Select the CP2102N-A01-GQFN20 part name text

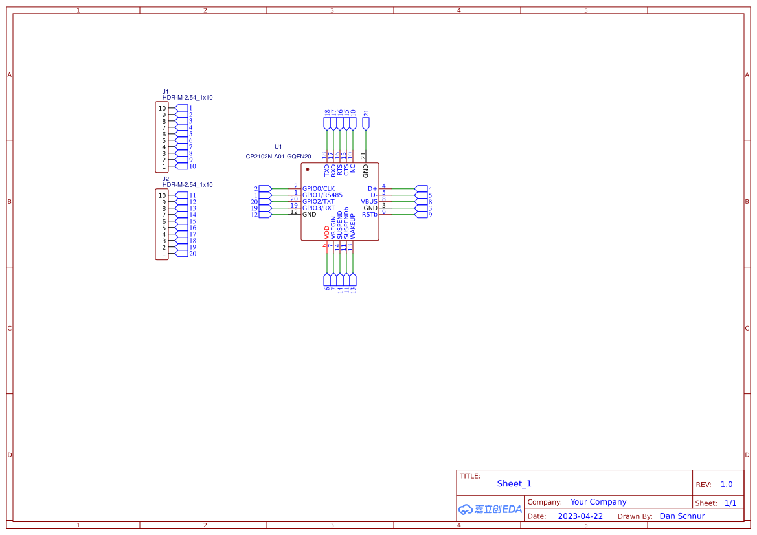coord(278,156)
